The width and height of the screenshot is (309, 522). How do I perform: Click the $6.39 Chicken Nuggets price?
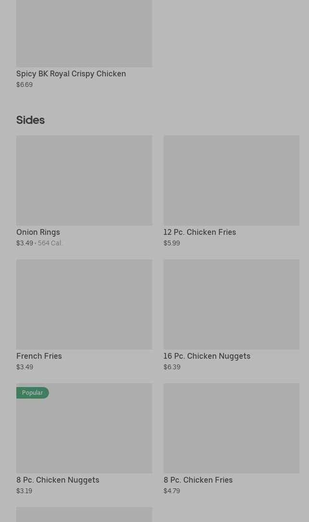click(172, 367)
